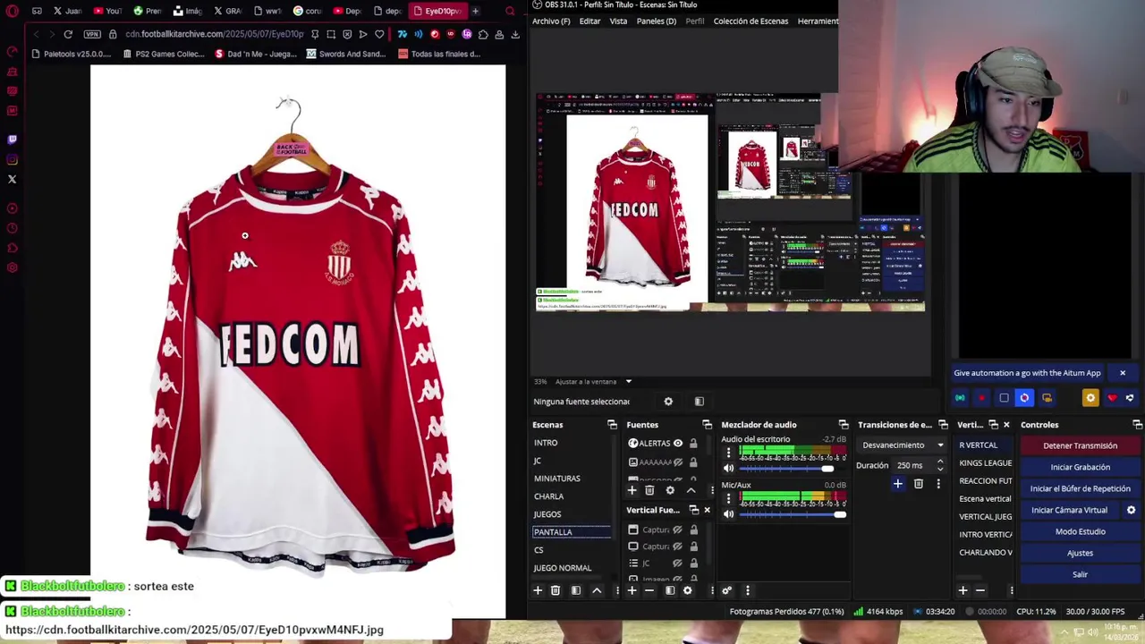Move scene up with Escenas arrow icon
This screenshot has height=644, width=1145.
597,590
